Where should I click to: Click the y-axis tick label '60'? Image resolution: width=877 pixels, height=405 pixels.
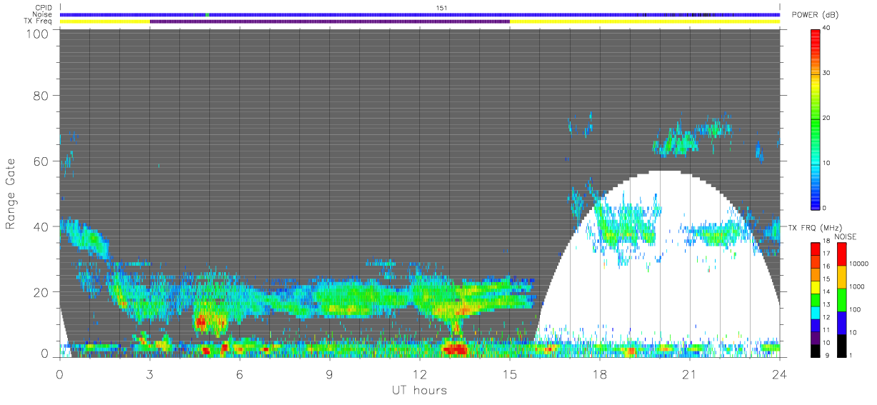41,161
